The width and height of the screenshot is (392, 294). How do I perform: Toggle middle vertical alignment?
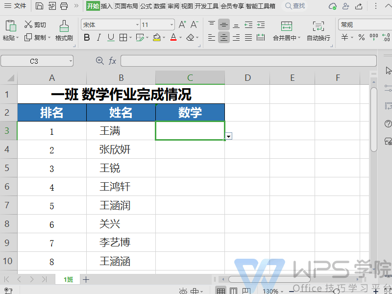(224, 24)
